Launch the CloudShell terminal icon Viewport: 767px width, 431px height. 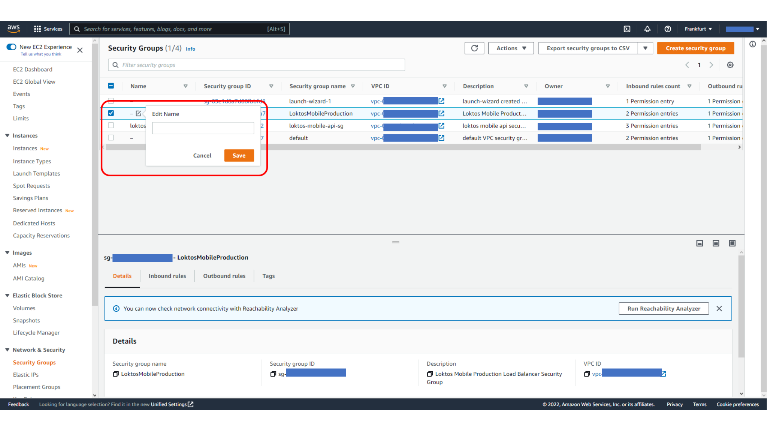tap(627, 29)
